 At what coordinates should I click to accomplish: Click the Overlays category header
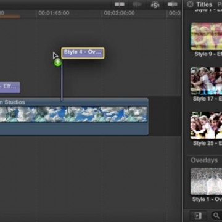[x=204, y=160]
